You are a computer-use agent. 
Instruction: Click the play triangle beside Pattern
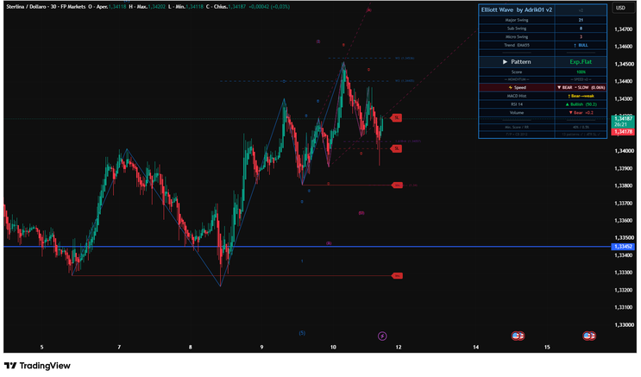505,62
